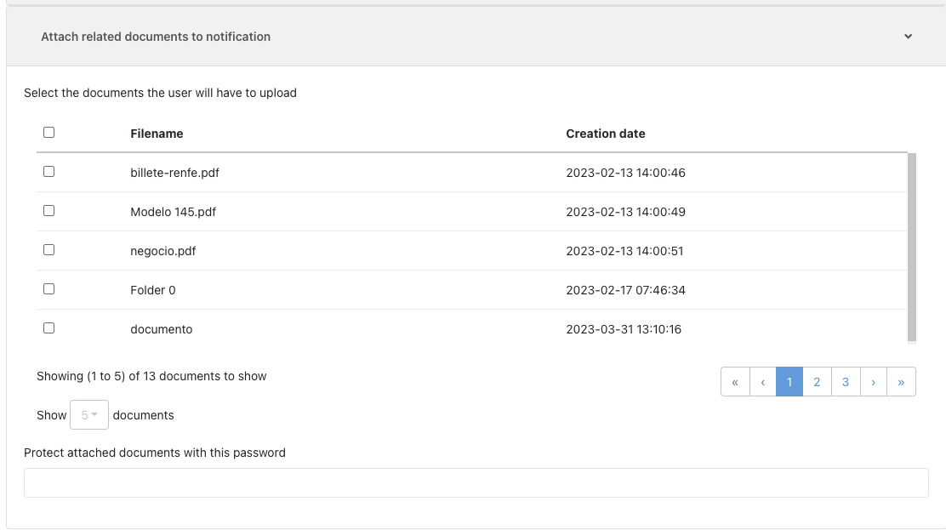
Task: Sort by Creation date column header
Action: click(605, 134)
